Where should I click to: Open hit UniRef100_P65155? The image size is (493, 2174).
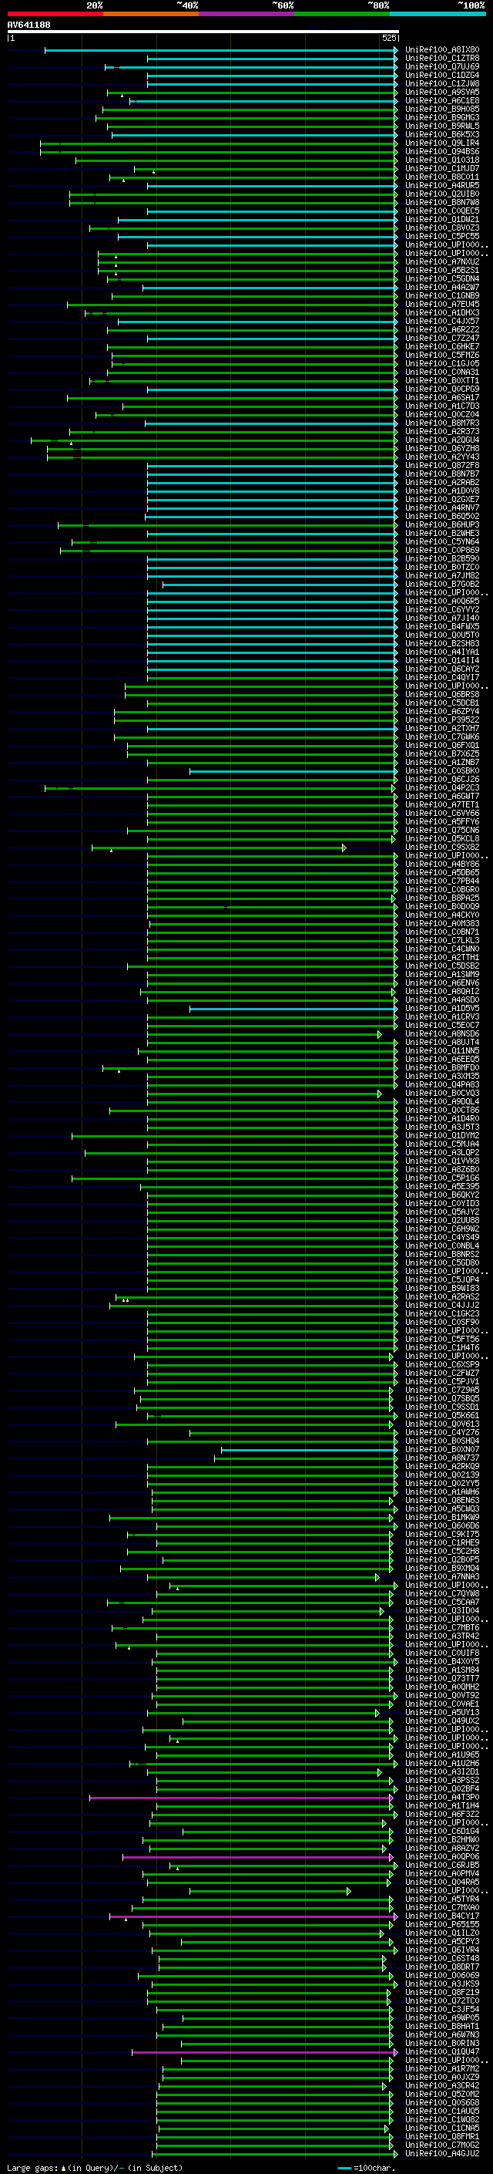[442, 1926]
